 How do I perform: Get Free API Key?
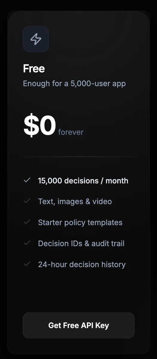click(x=78, y=325)
